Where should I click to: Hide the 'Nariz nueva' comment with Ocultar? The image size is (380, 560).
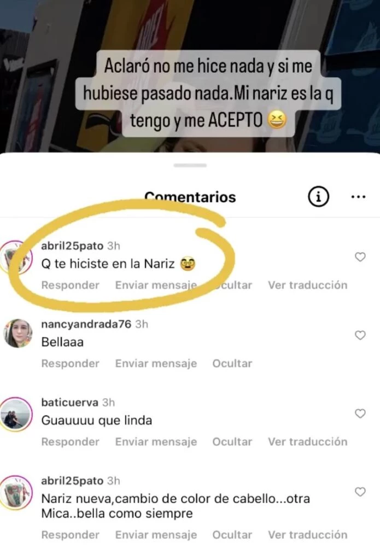coord(232,535)
